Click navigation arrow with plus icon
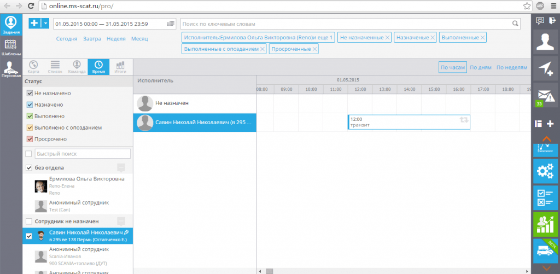560x274 pixels. click(x=545, y=68)
